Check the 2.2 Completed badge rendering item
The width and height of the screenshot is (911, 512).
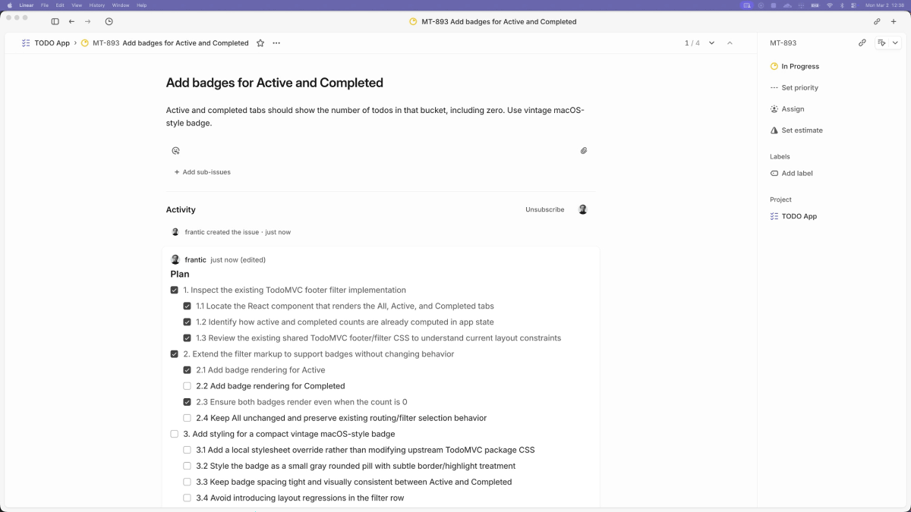(188, 386)
